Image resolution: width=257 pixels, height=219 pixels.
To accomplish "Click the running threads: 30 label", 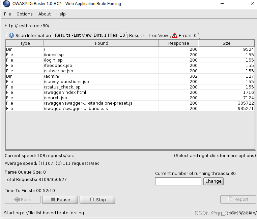I will tap(195, 174).
